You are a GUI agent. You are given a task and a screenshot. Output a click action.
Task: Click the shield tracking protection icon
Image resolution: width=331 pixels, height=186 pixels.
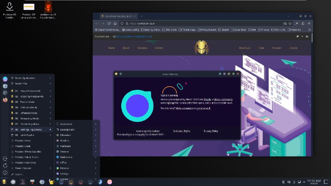coord(122,24)
